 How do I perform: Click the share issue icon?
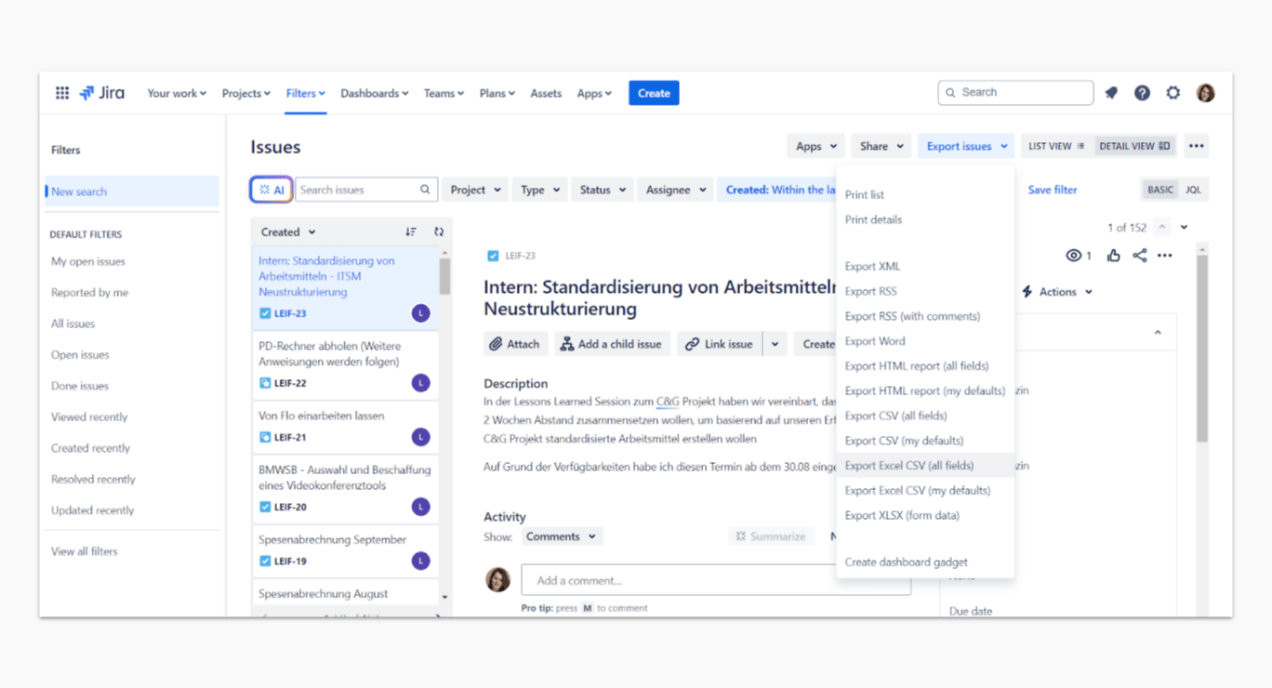point(1139,256)
